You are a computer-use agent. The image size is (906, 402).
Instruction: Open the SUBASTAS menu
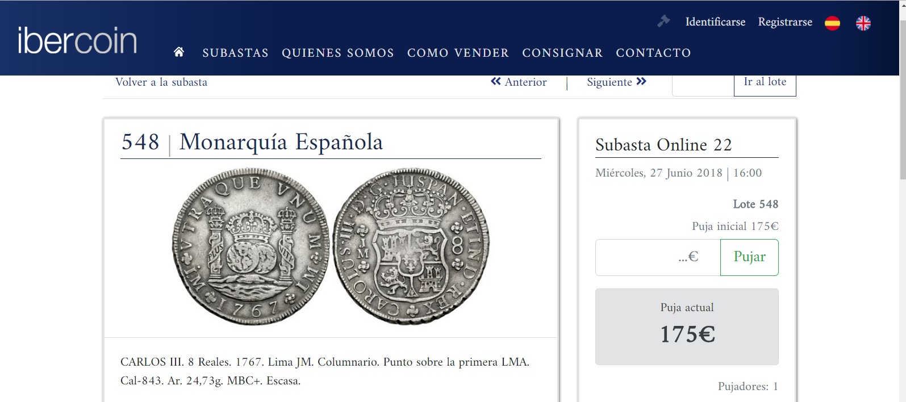[235, 53]
